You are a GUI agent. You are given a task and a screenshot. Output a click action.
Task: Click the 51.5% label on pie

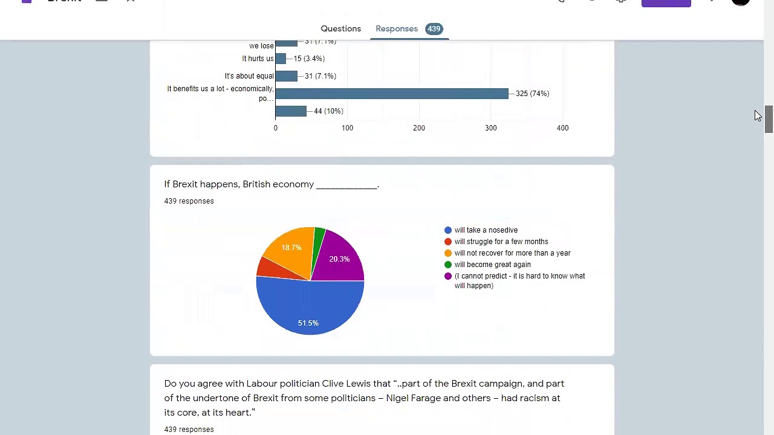click(308, 323)
